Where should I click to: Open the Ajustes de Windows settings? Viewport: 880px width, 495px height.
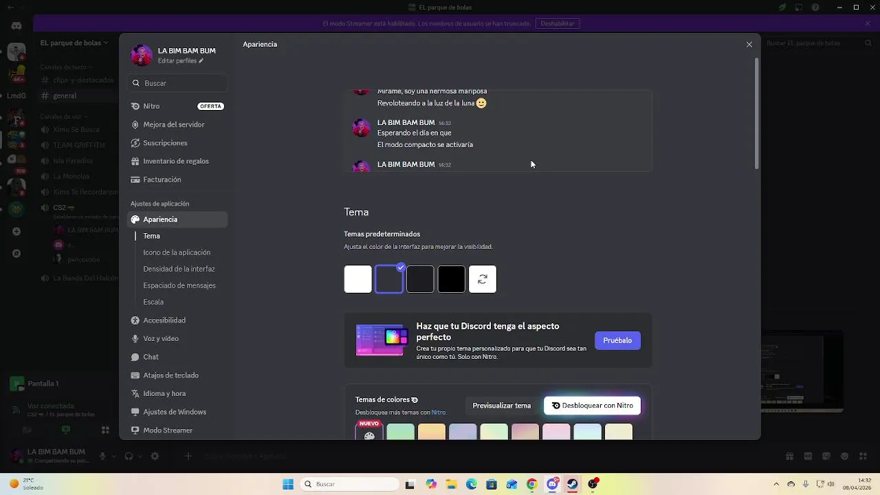tap(177, 412)
